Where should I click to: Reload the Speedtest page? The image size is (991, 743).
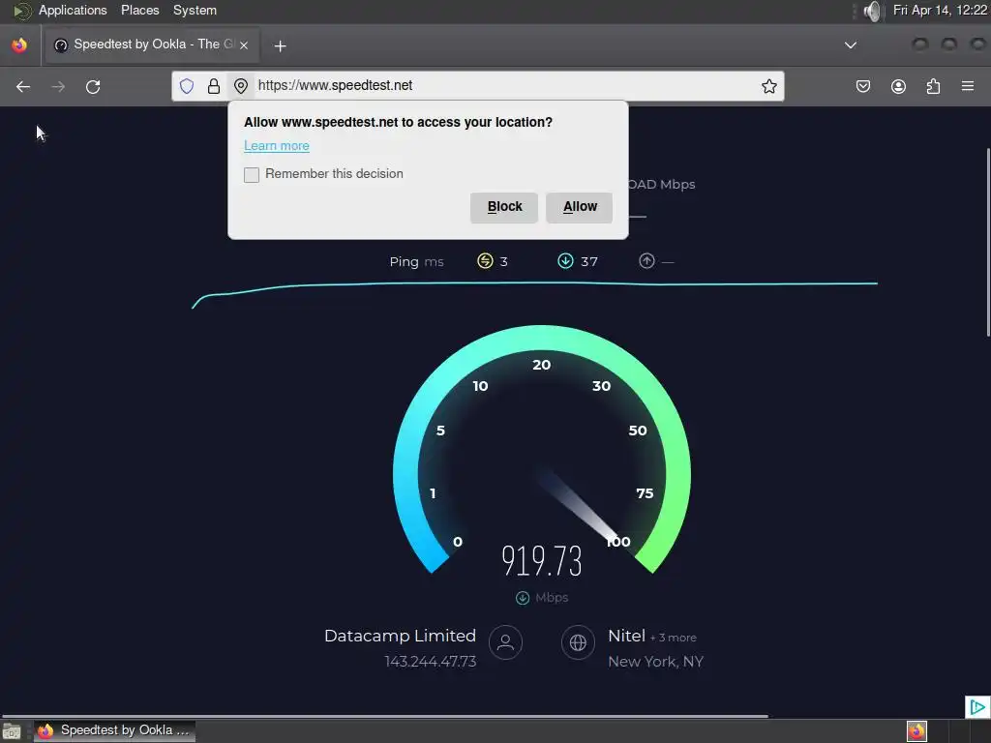pyautogui.click(x=93, y=86)
